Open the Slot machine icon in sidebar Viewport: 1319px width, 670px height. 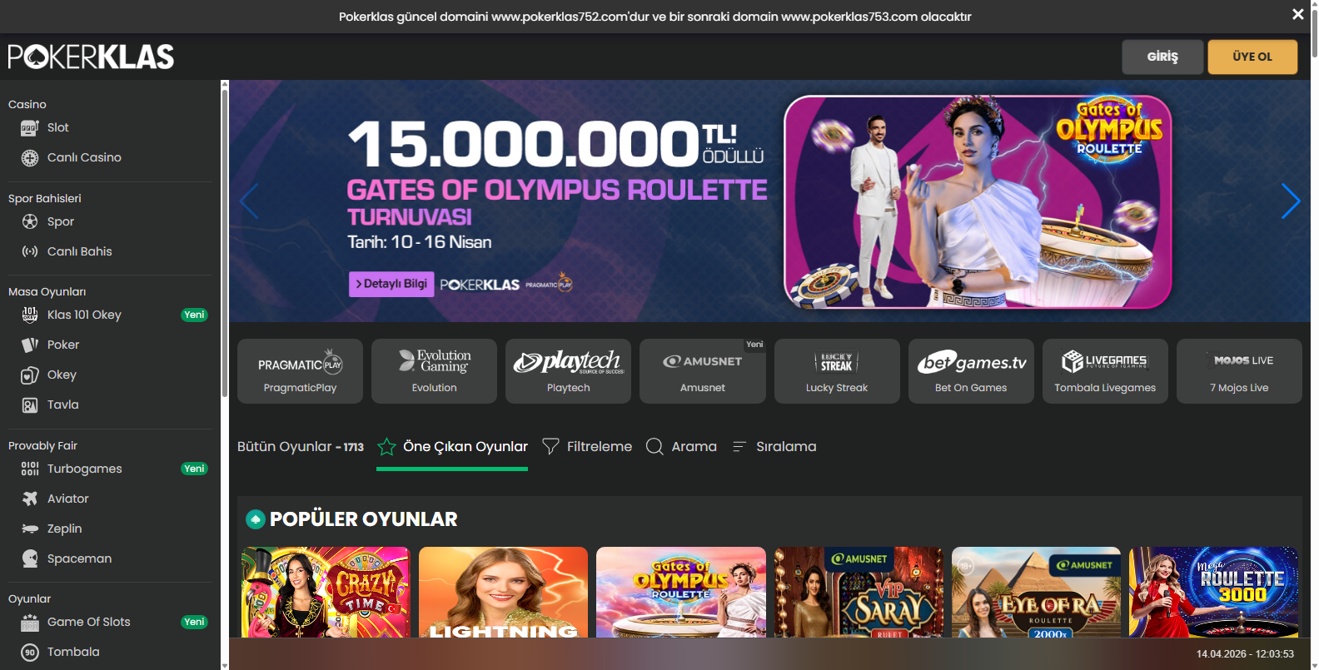[30, 128]
